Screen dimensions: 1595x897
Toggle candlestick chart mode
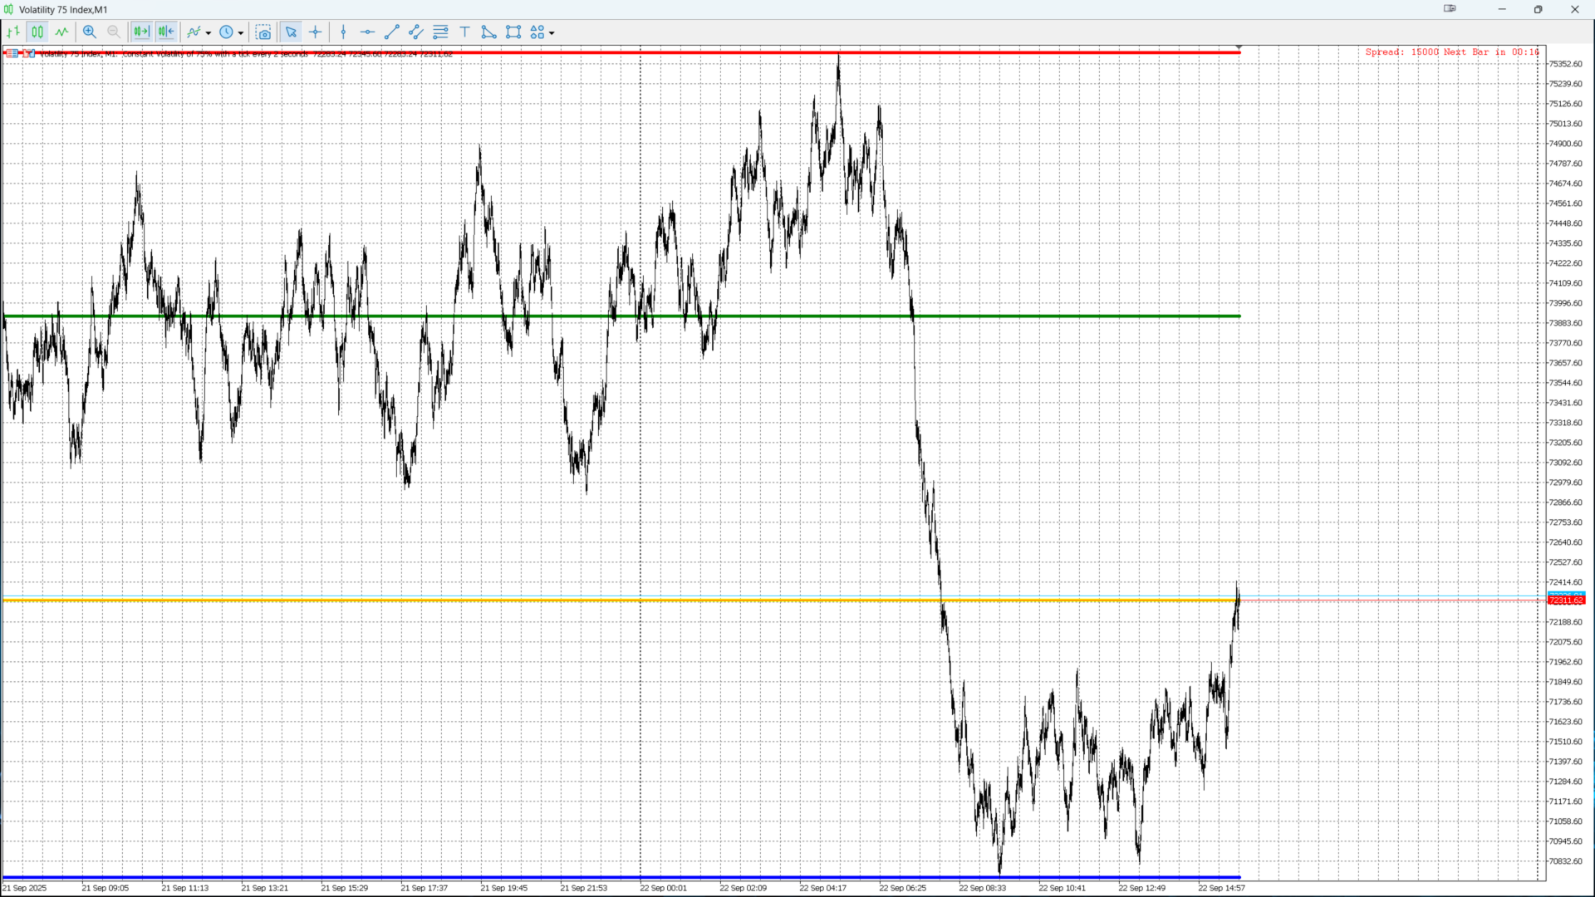pos(37,32)
